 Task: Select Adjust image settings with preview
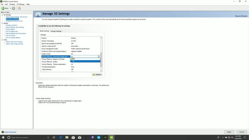[x=17, y=17]
